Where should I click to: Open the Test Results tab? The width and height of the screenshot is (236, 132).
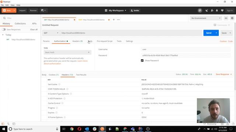pyautogui.click(x=81, y=75)
